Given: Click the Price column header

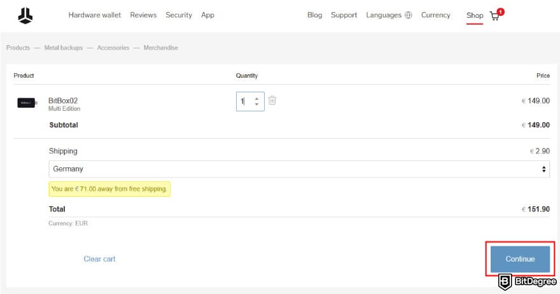Looking at the screenshot, I should (543, 75).
